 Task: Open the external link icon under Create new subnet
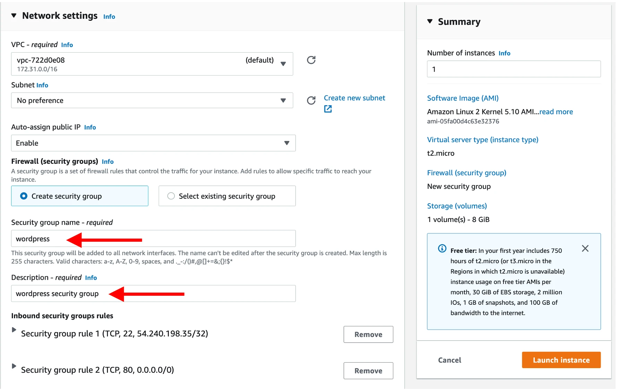(x=328, y=109)
